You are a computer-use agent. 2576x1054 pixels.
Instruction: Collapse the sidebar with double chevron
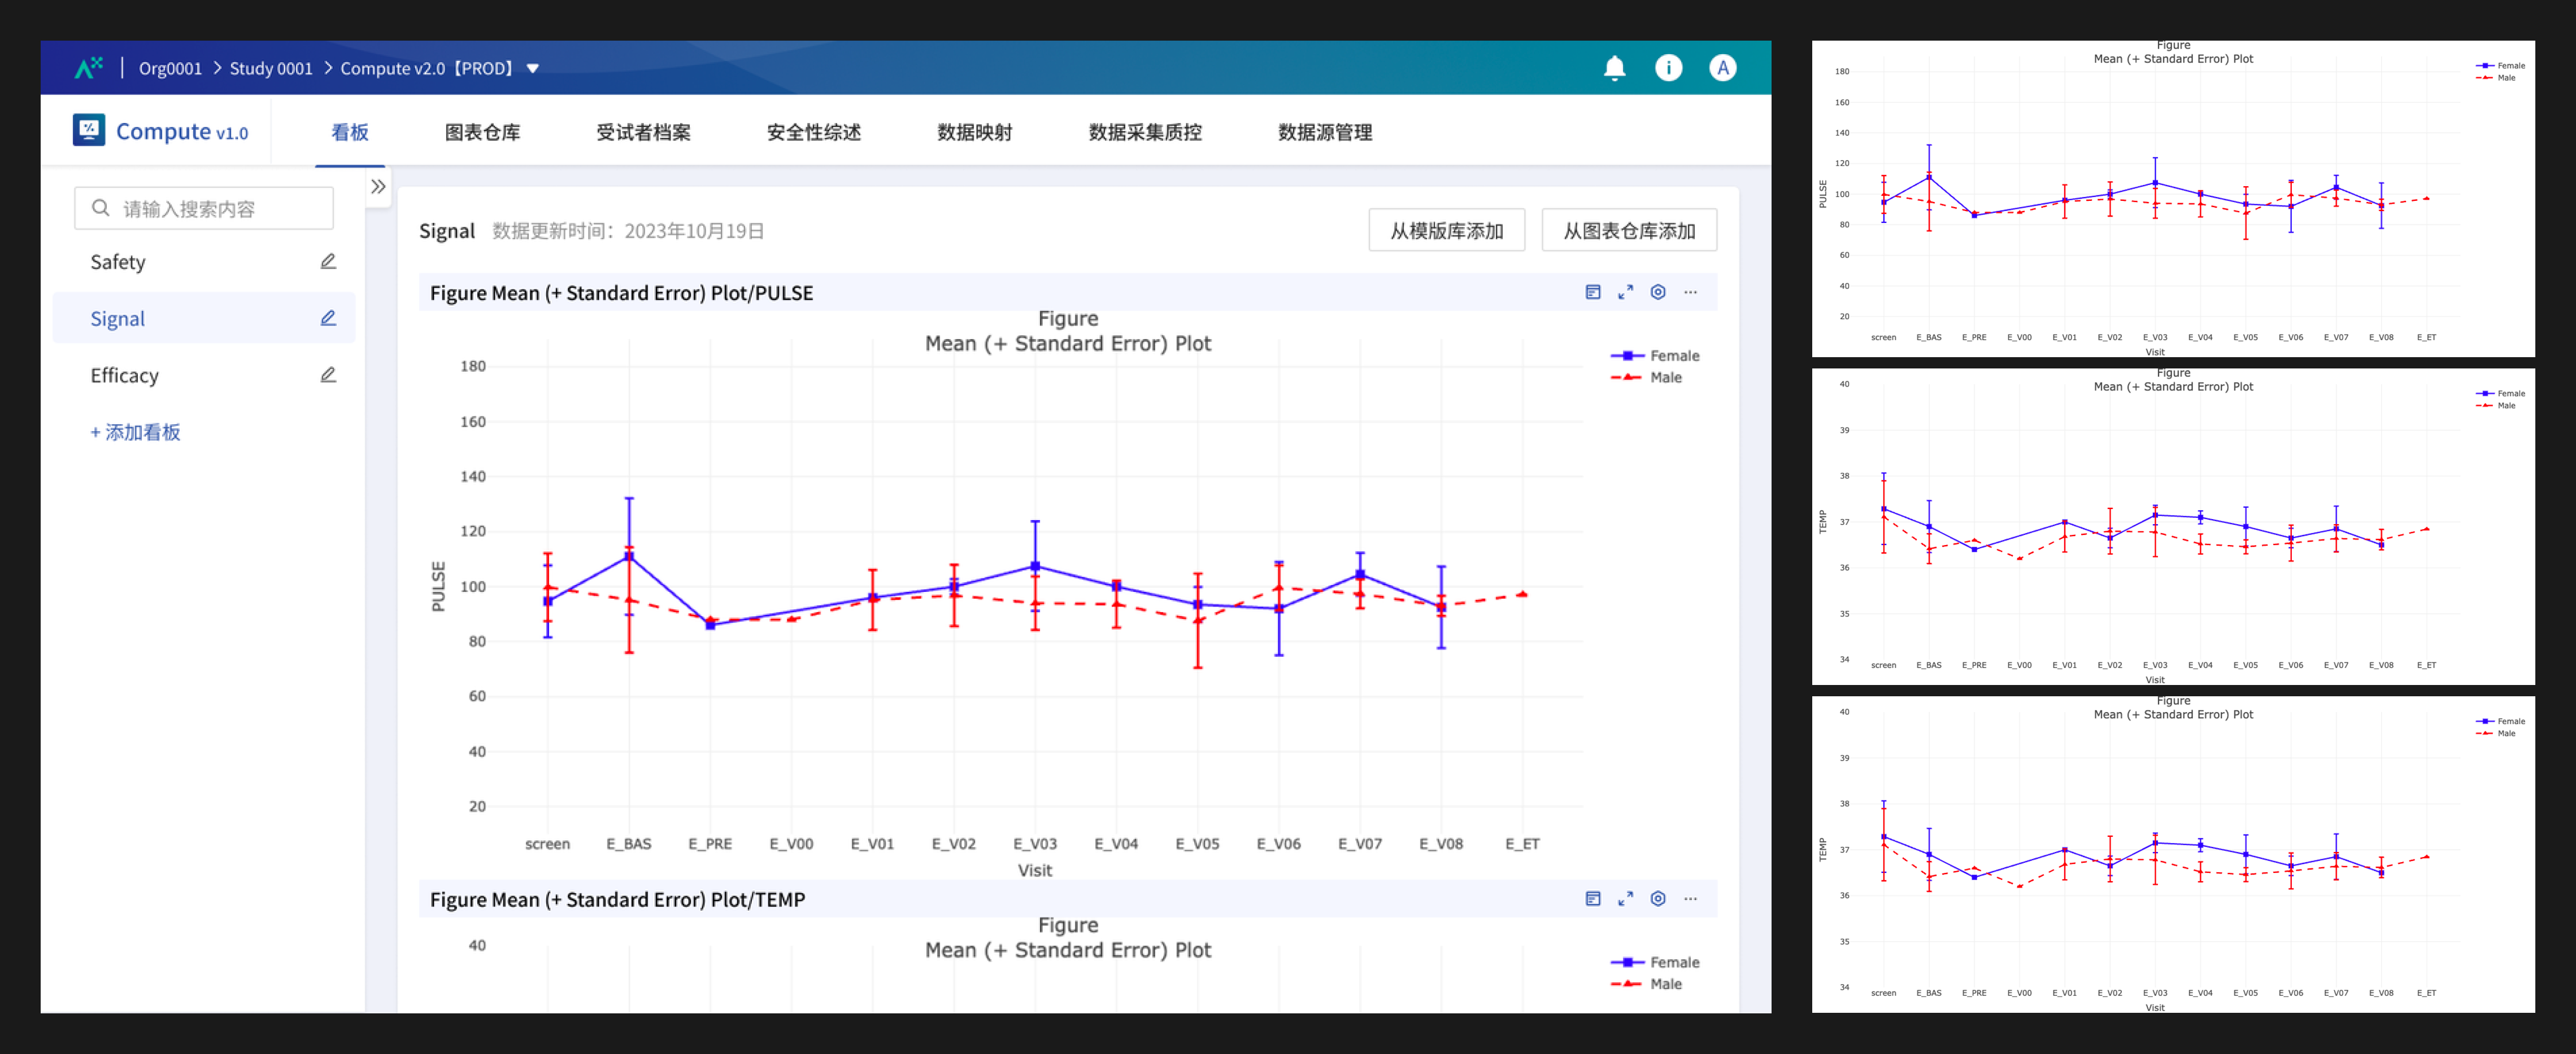pos(378,187)
